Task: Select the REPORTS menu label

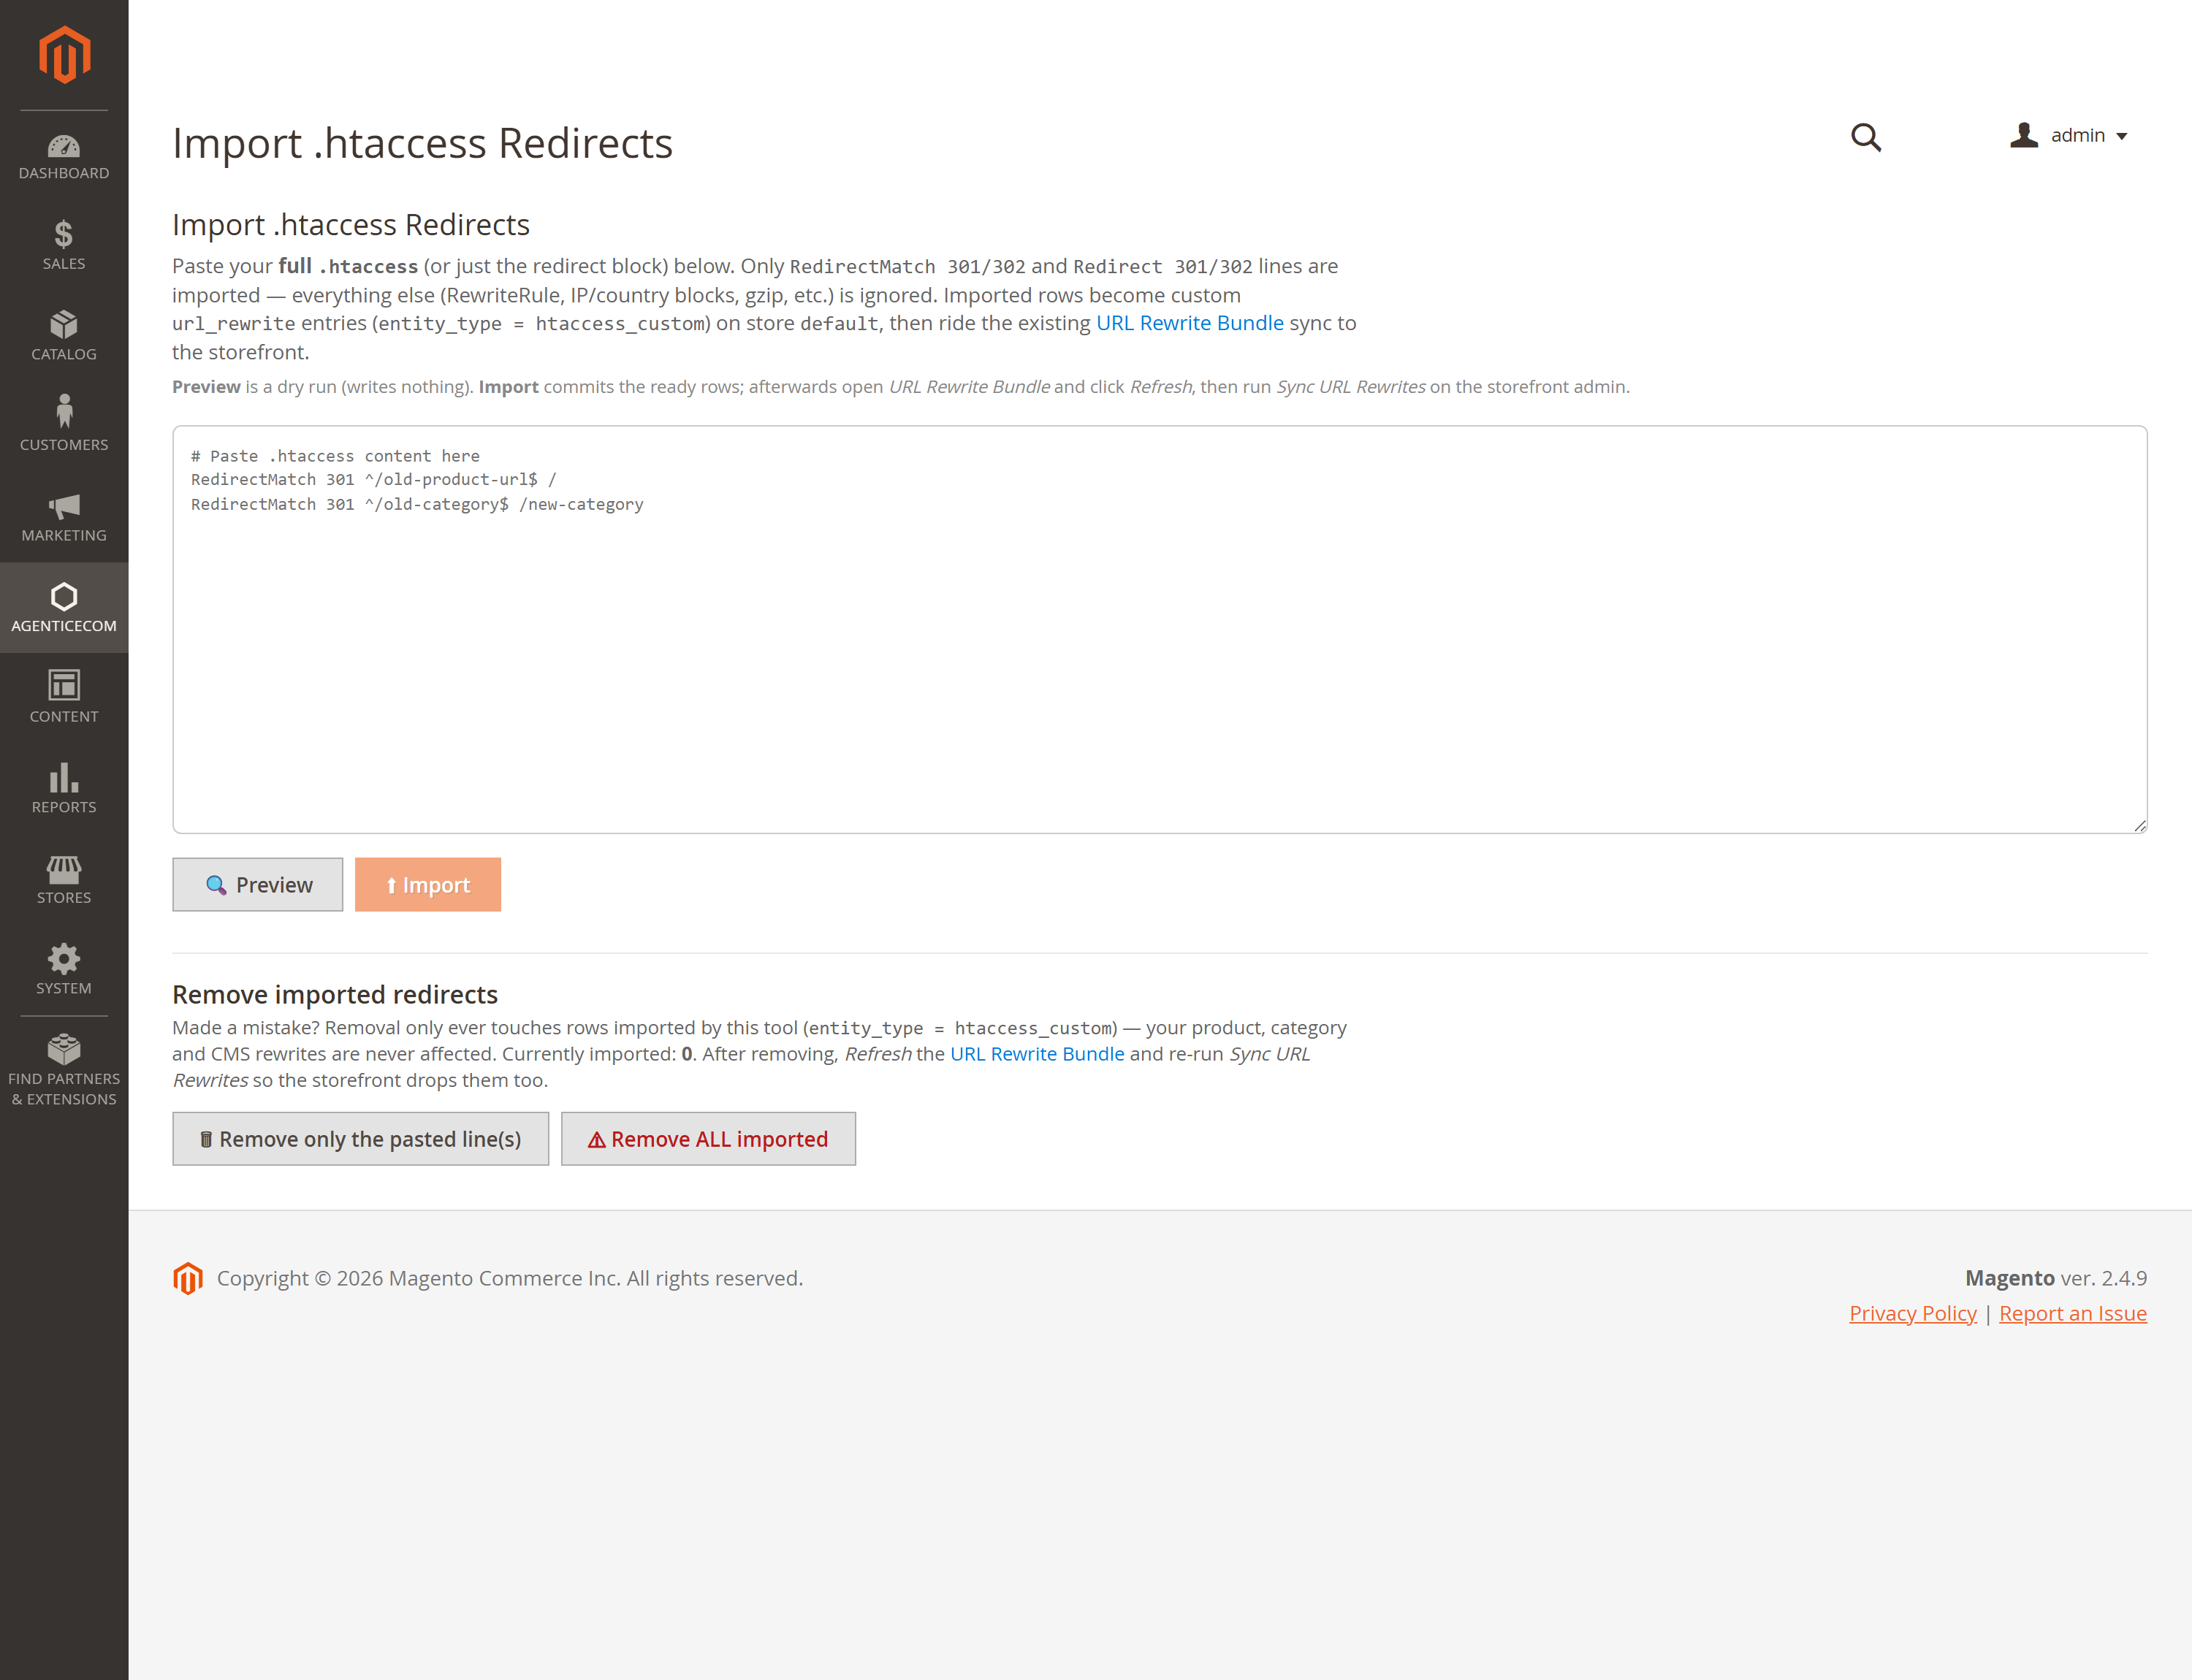Action: coord(64,807)
